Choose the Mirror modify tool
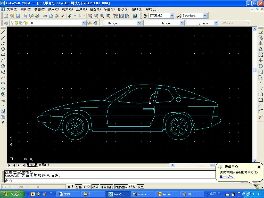 261,43
